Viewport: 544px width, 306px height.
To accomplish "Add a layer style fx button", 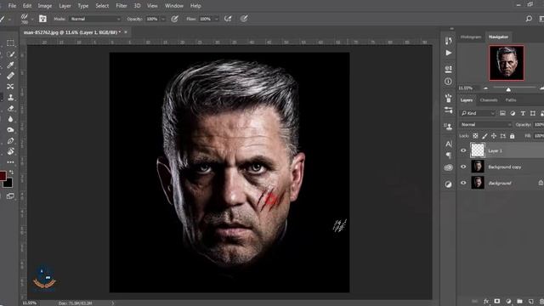I will pos(486,302).
